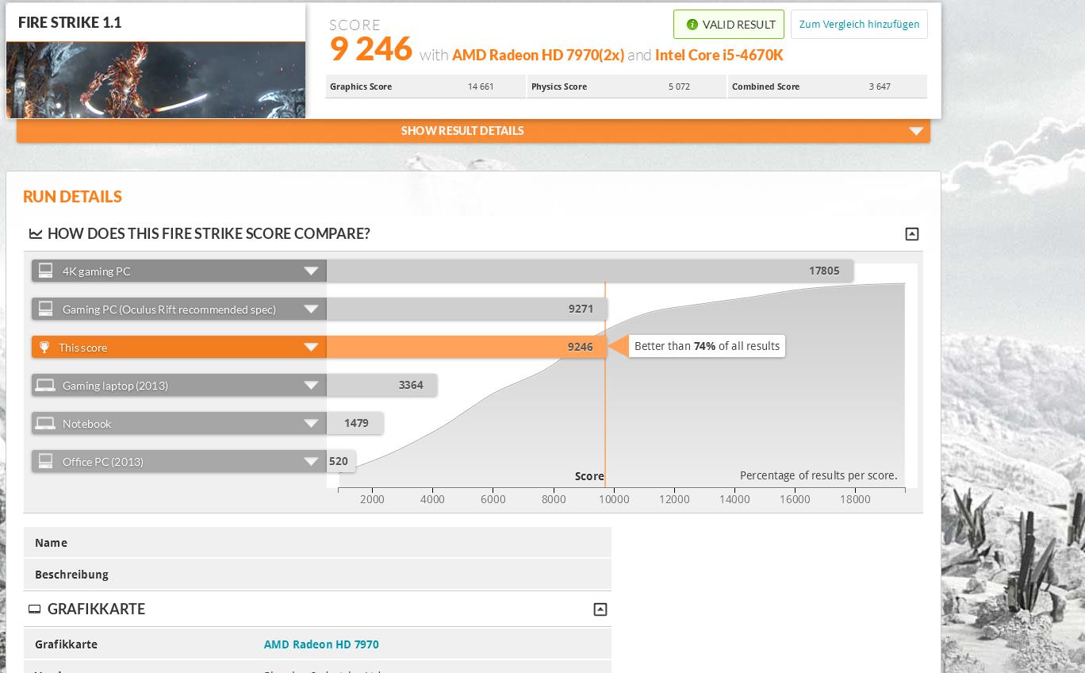Click the laptop icon for Notebook
Screen dimensions: 1085x673
[x=46, y=423]
